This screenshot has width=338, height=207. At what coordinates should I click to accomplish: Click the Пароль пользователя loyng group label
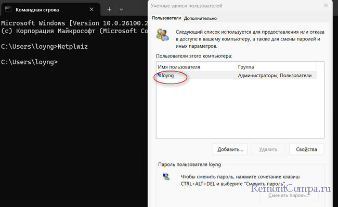pyautogui.click(x=189, y=164)
